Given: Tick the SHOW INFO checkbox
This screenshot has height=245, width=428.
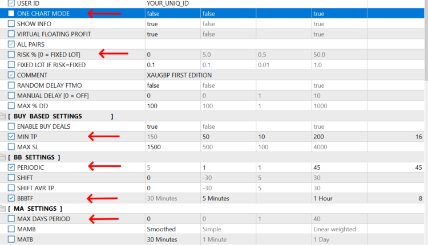Looking at the screenshot, I should click(x=11, y=24).
